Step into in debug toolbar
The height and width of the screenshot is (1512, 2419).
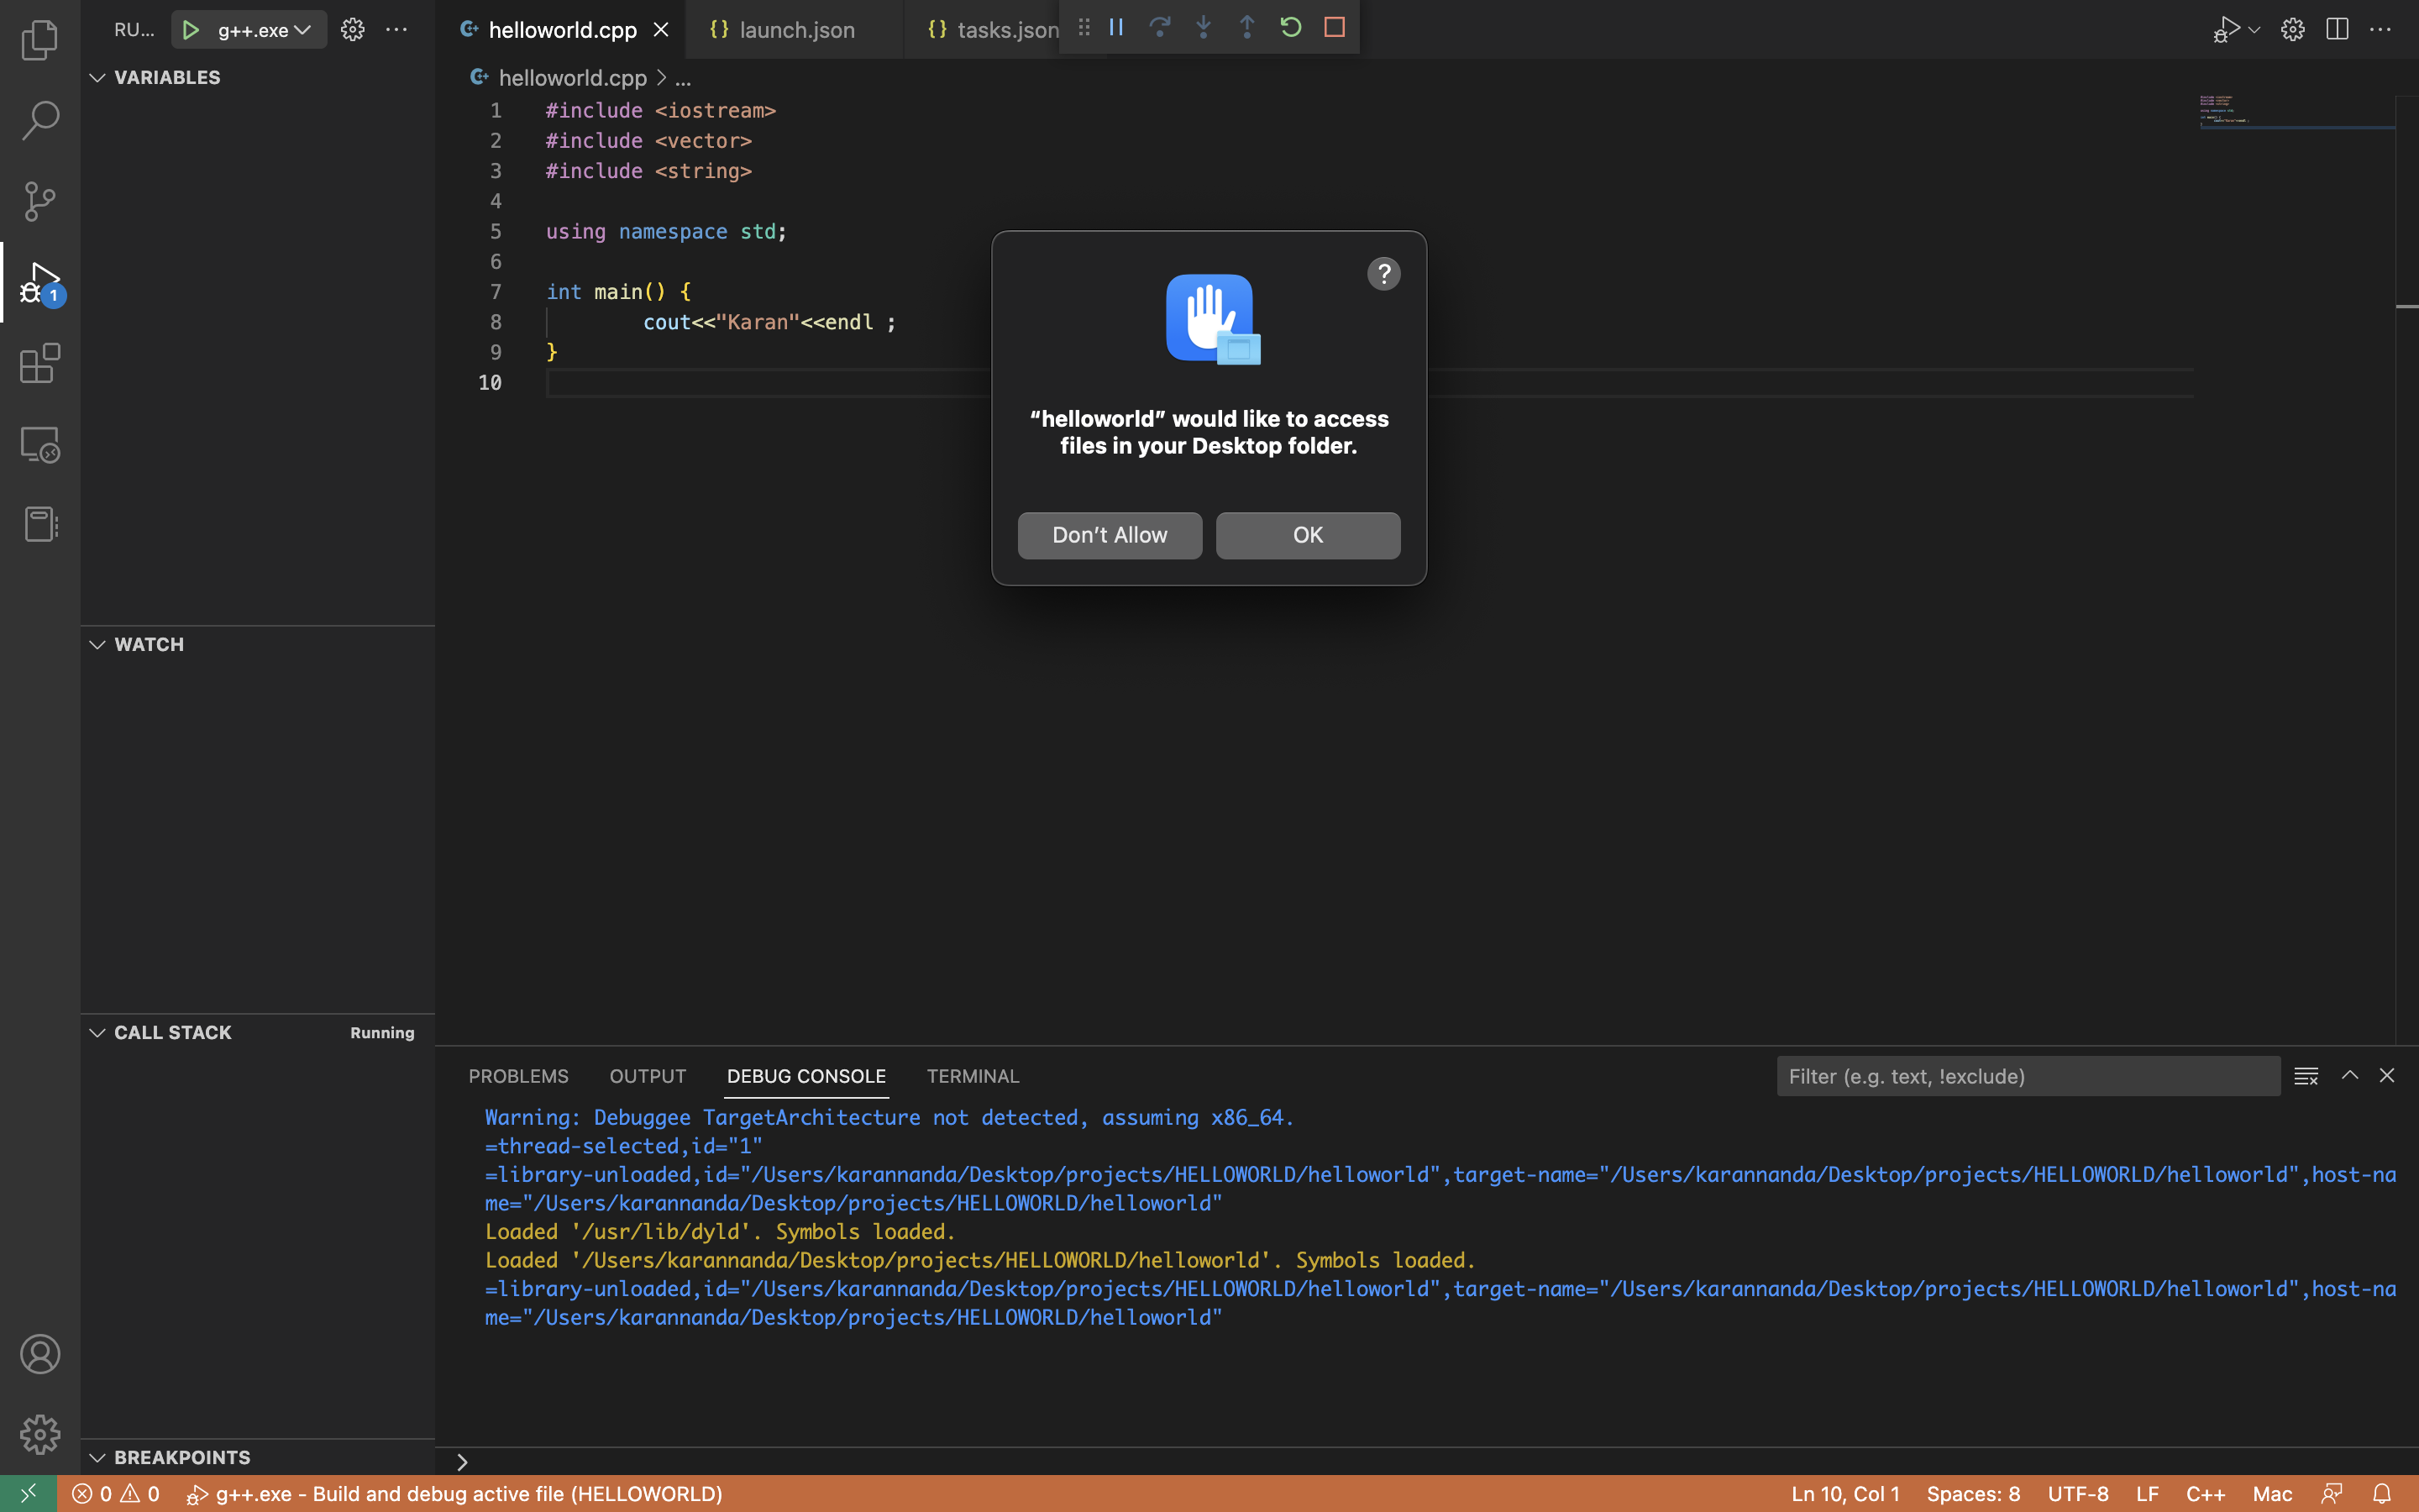pos(1204,27)
